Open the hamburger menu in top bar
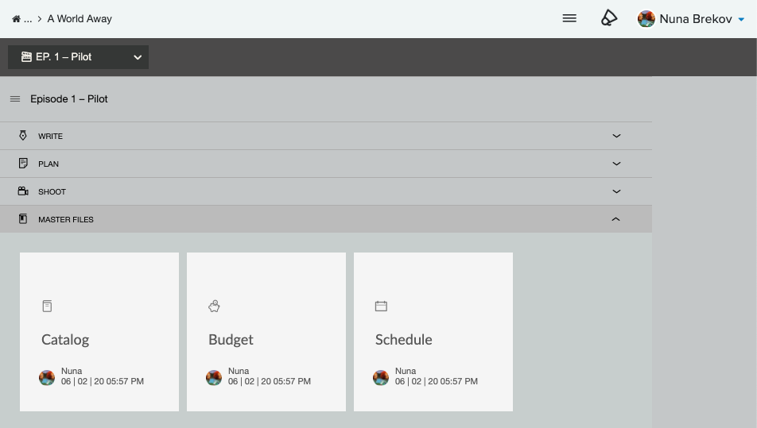Viewport: 757px width, 428px height. pos(569,18)
